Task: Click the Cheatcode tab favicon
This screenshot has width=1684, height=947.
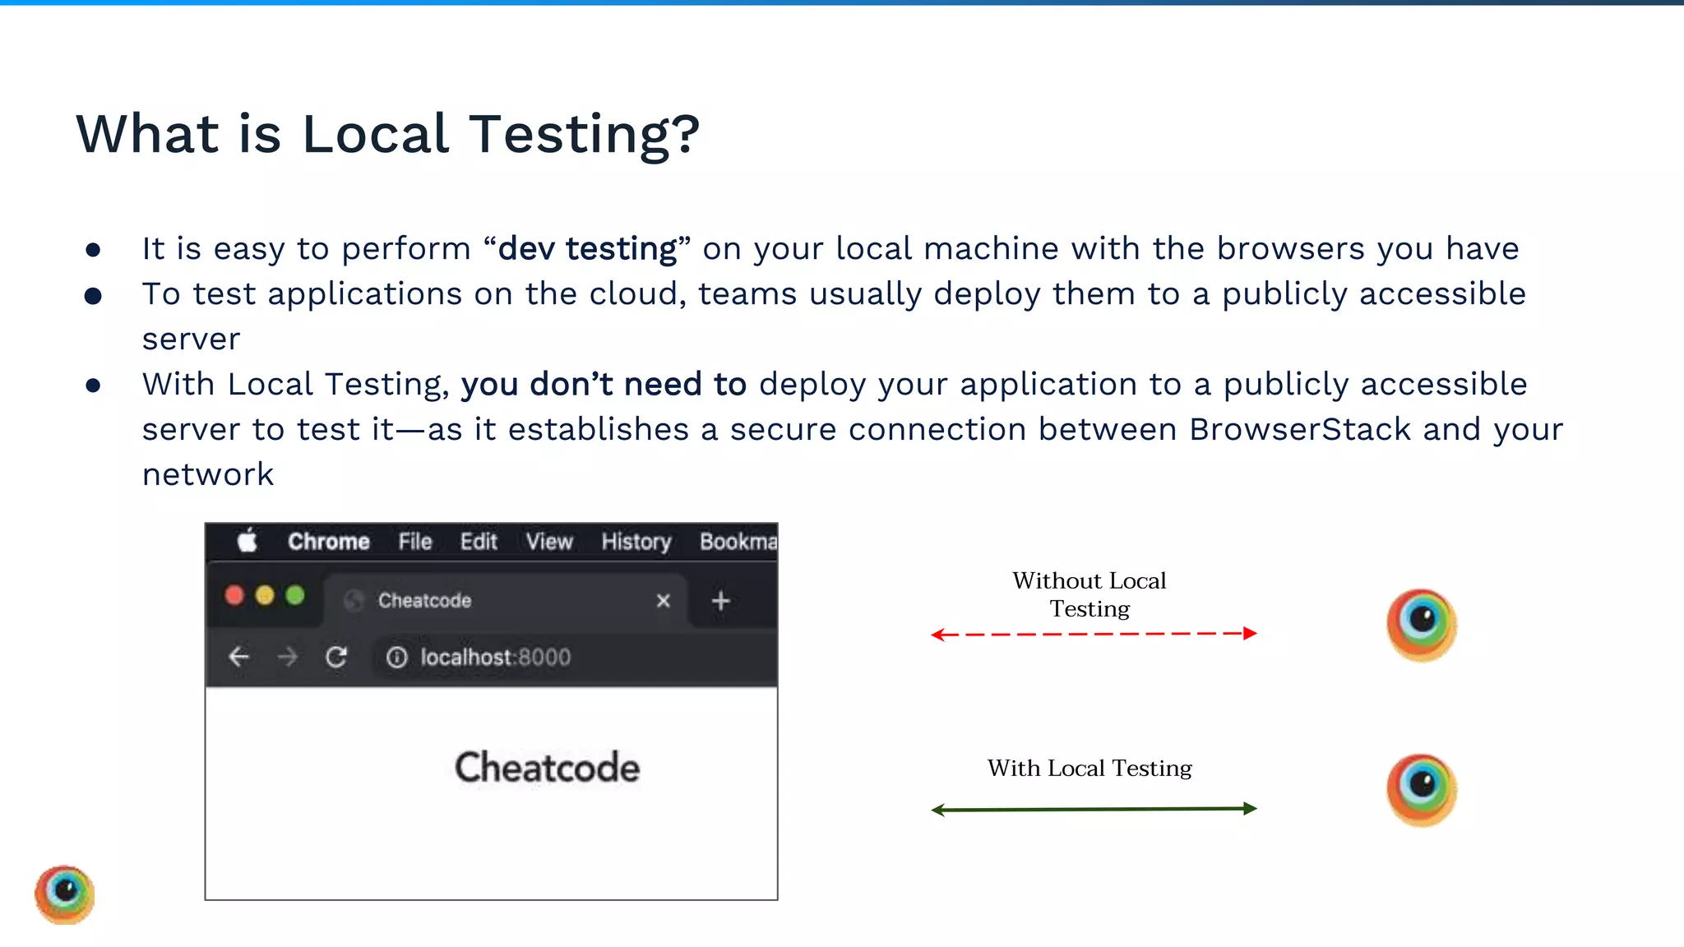Action: point(354,601)
